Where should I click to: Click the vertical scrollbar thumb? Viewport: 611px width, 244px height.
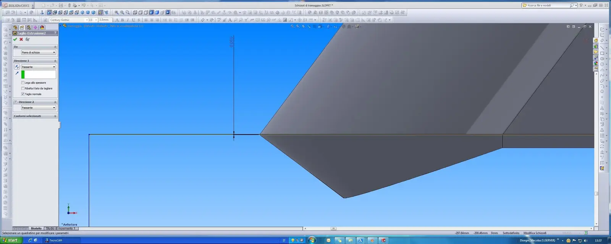click(596, 194)
